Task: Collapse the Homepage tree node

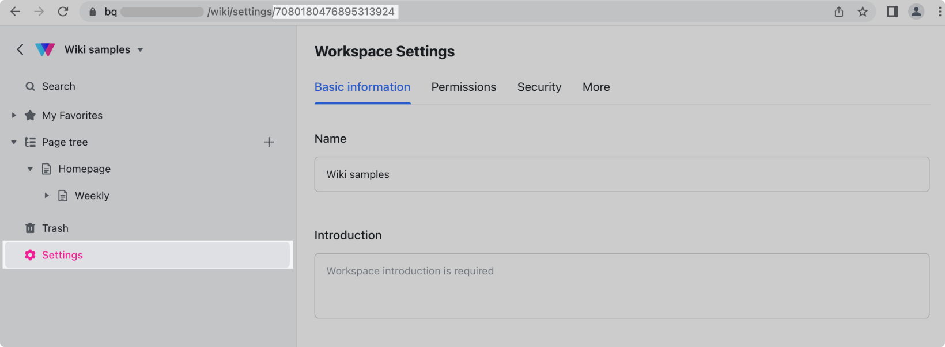Action: coord(30,169)
